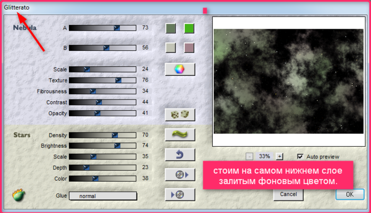Click the nebula preview image
Image resolution: width=371 pixels, height=213 pixels.
(x=288, y=81)
